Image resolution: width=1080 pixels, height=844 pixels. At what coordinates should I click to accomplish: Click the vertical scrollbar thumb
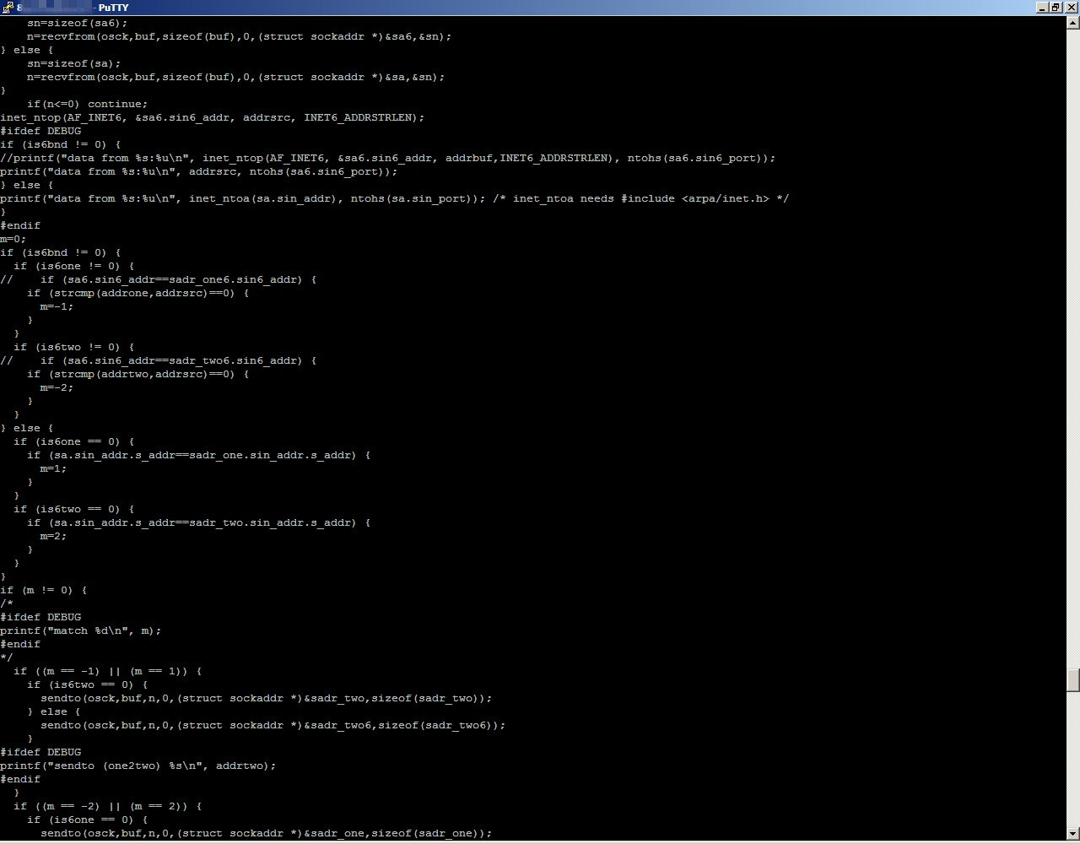(x=1072, y=679)
